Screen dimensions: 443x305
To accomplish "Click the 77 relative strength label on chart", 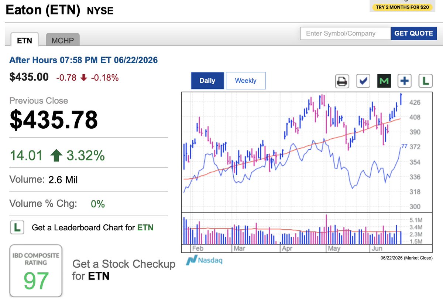I will pos(404,146).
